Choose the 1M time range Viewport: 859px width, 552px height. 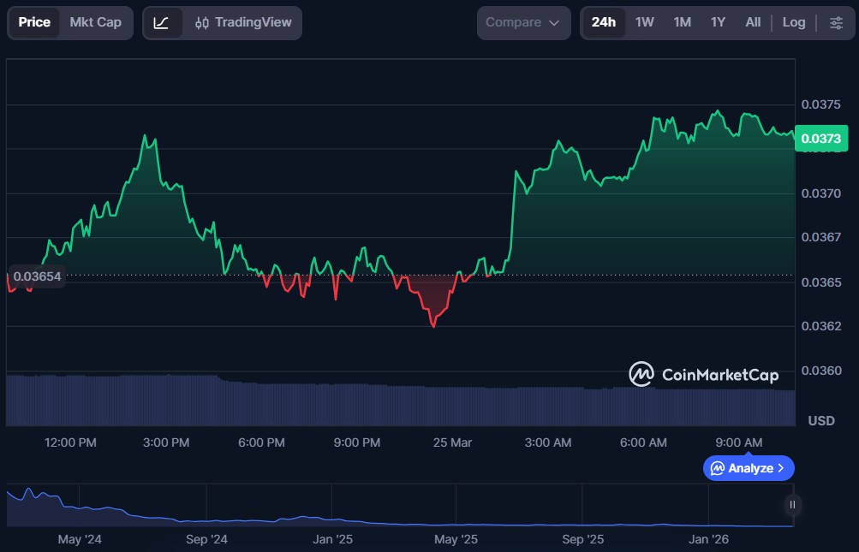(x=682, y=22)
